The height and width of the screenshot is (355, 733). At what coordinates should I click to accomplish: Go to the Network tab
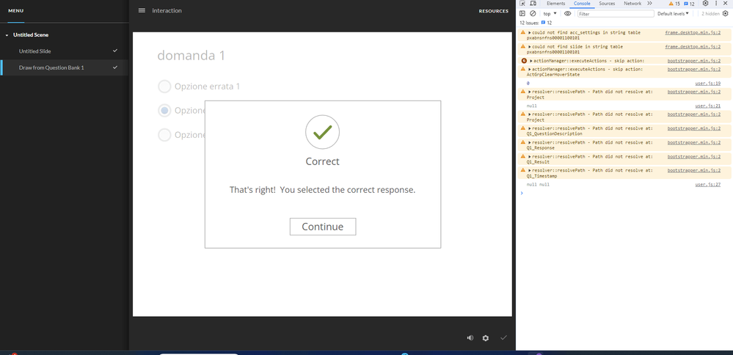pos(632,3)
